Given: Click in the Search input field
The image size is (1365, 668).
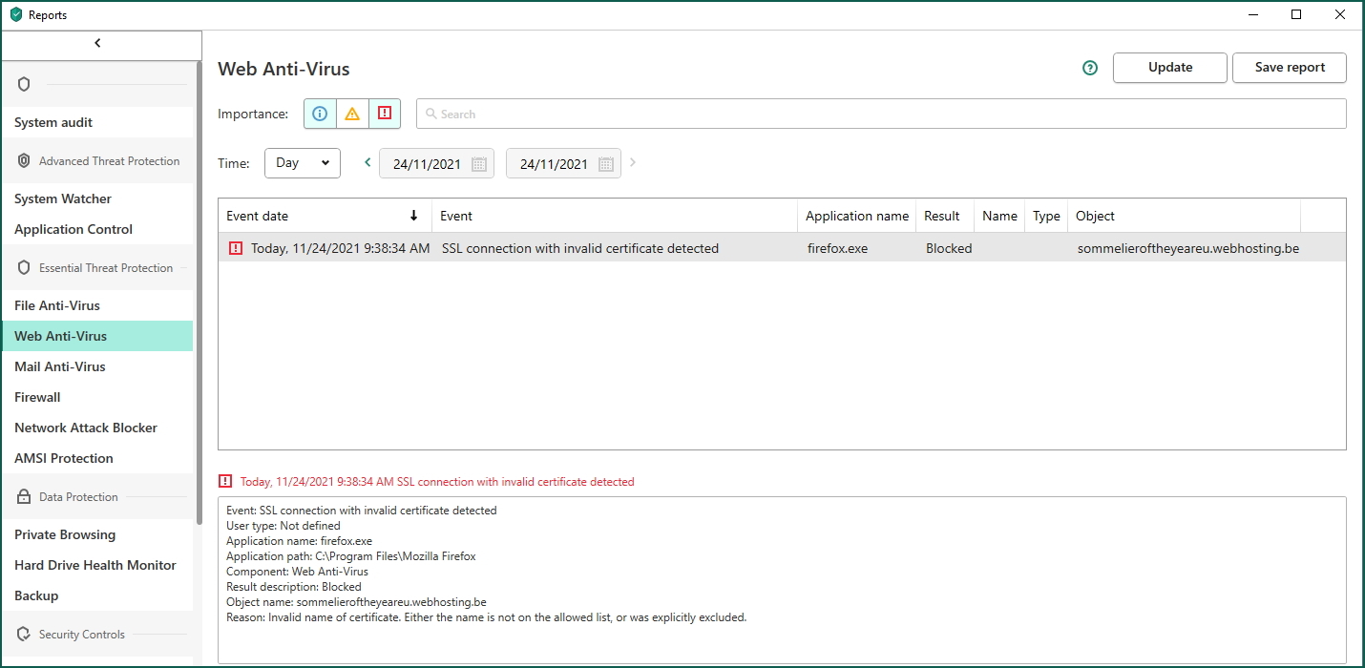Looking at the screenshot, I should pyautogui.click(x=878, y=114).
